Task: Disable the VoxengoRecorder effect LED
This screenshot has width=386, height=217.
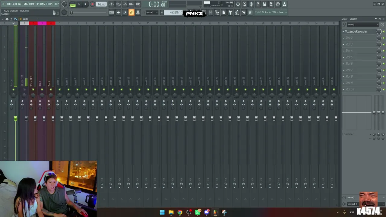Action: (x=384, y=32)
